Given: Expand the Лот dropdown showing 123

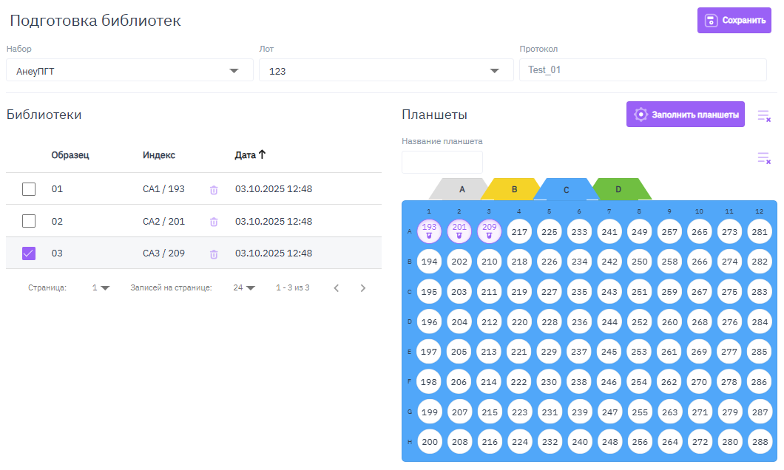Looking at the screenshot, I should pyautogui.click(x=494, y=71).
